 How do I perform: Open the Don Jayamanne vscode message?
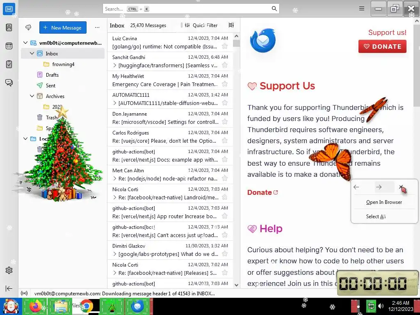click(170, 118)
